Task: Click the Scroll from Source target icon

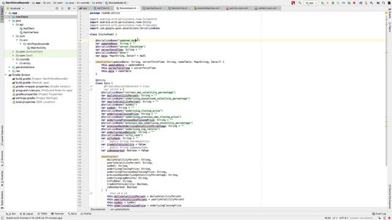Action: (x=57, y=8)
